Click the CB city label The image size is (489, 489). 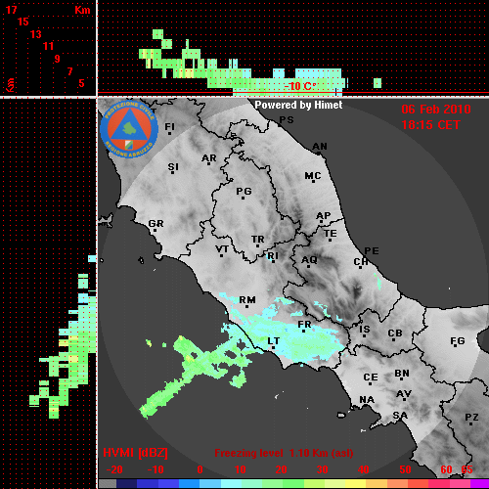[395, 333]
